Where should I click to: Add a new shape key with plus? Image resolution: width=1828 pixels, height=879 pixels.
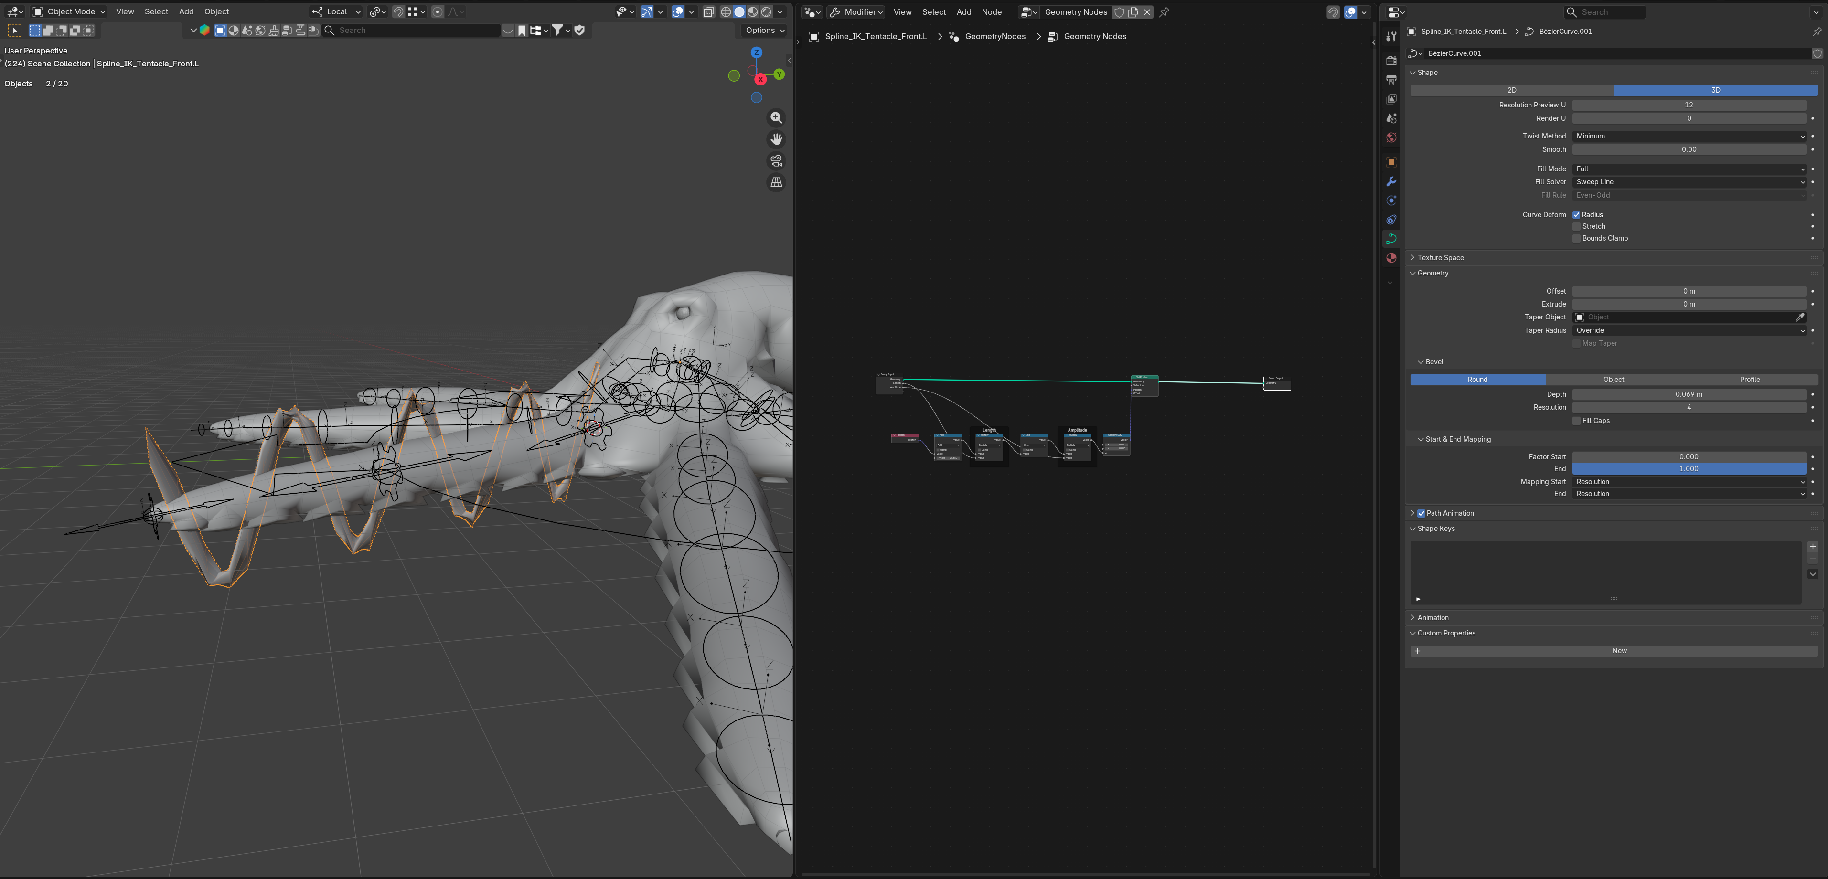(x=1812, y=546)
